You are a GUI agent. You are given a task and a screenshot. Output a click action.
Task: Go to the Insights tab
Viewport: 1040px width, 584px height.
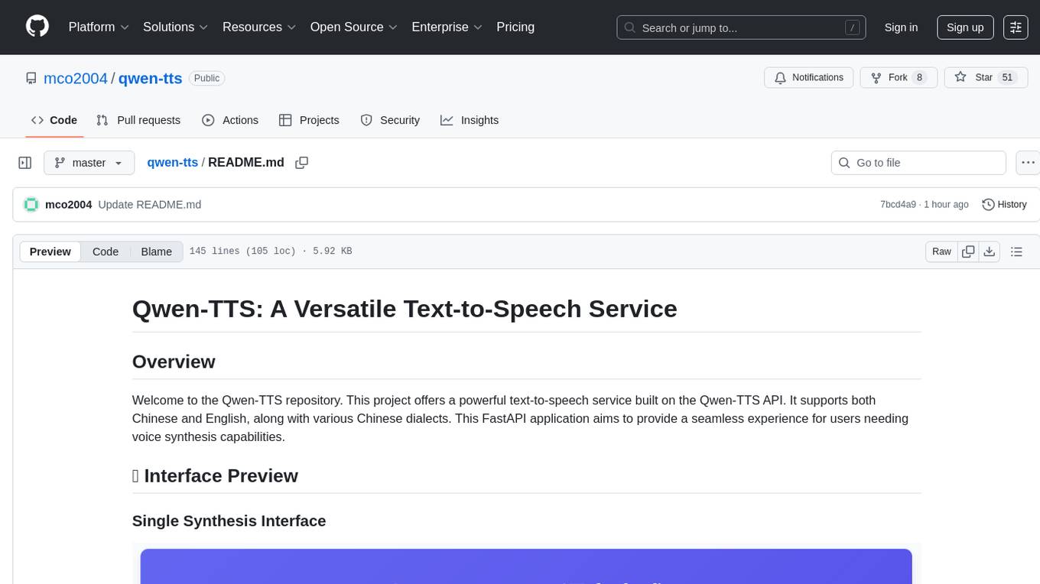[470, 120]
